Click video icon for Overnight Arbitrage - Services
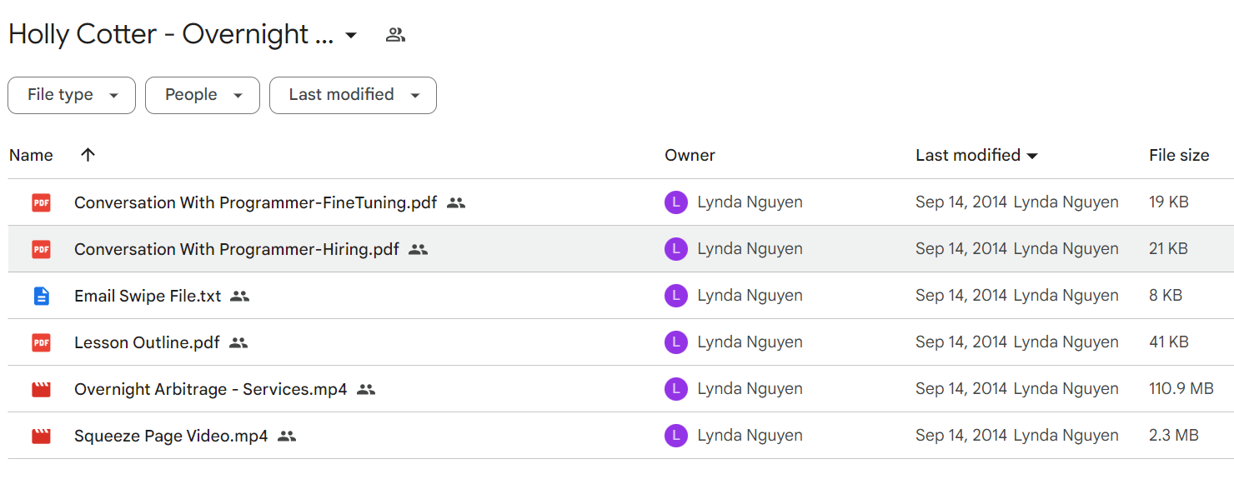Viewport: 1234px width, 479px height. coord(41,389)
